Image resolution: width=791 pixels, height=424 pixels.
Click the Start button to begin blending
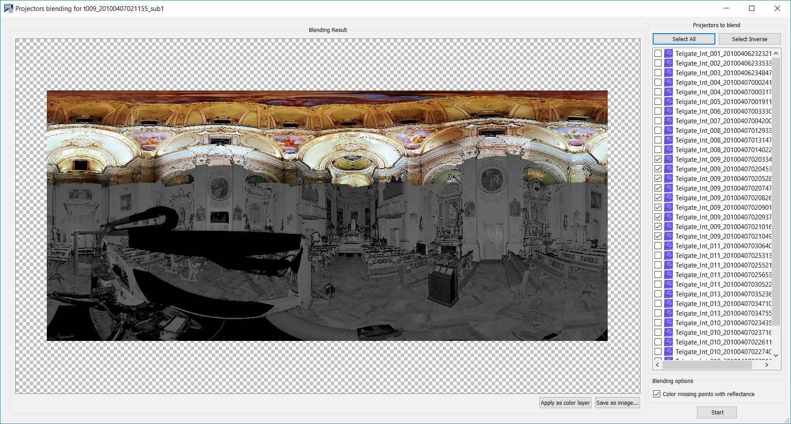717,412
